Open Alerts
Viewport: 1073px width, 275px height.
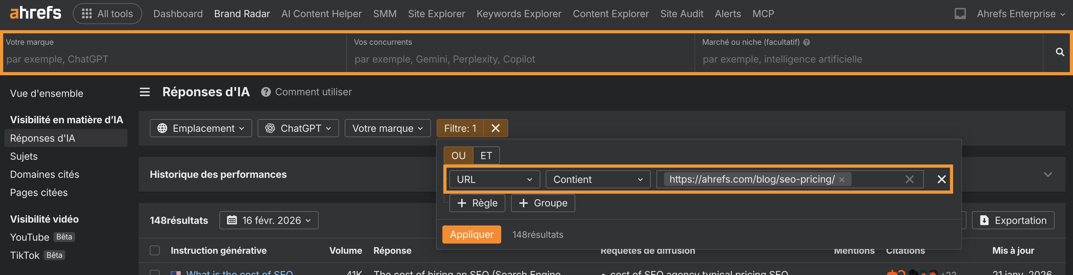click(728, 14)
